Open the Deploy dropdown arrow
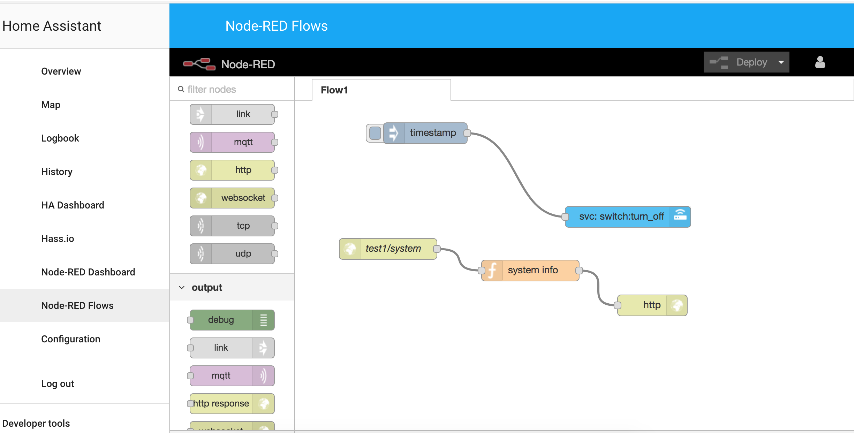The width and height of the screenshot is (855, 433). [x=781, y=62]
